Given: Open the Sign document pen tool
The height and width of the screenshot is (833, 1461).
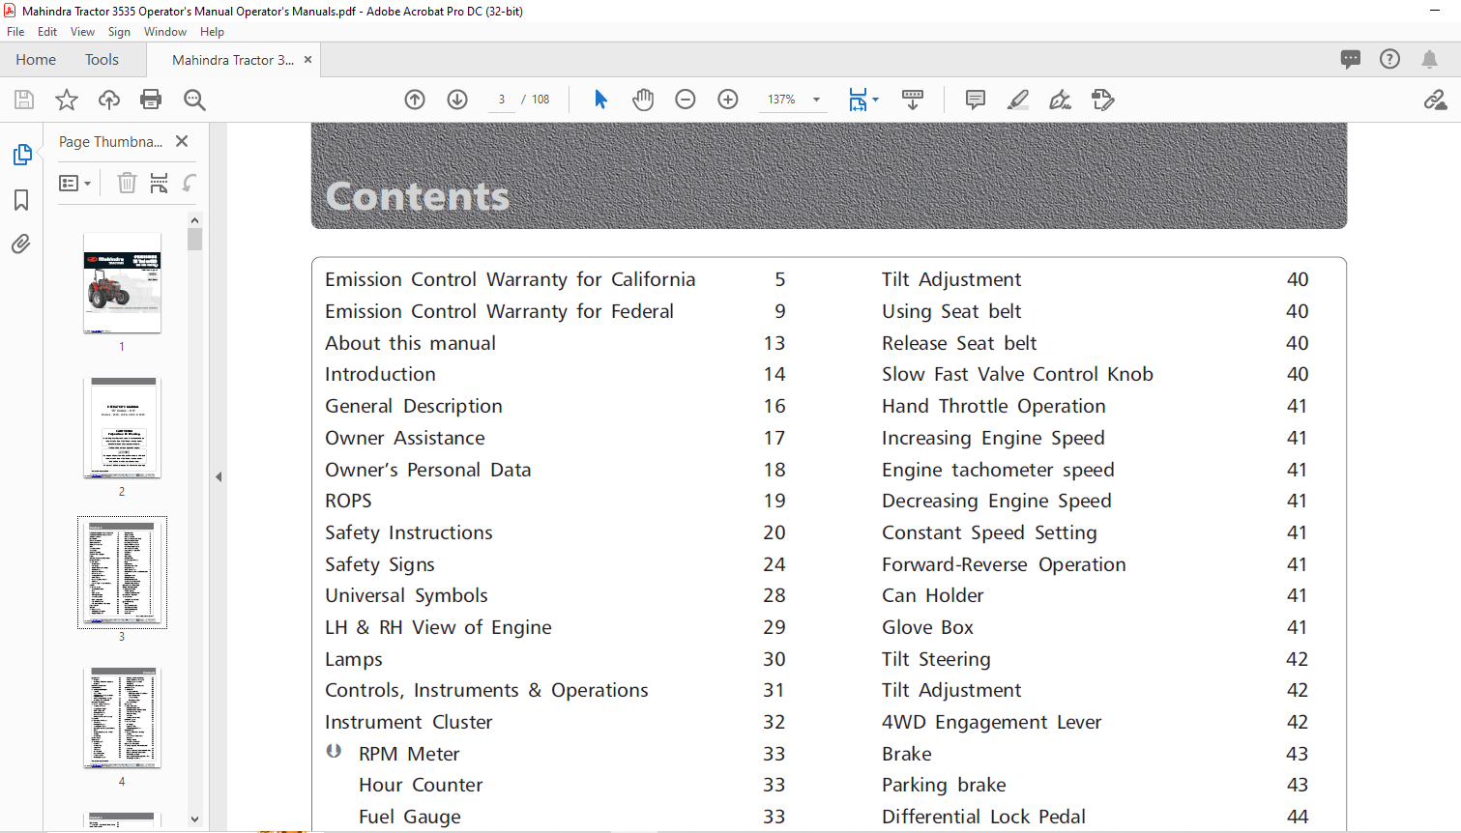Looking at the screenshot, I should (x=1061, y=100).
